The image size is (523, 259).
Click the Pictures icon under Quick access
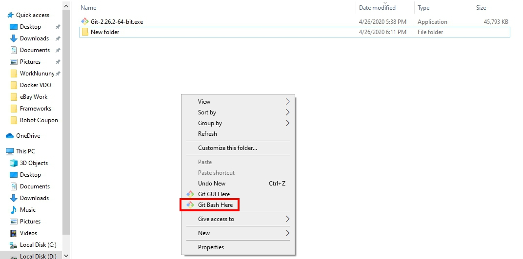coord(14,62)
